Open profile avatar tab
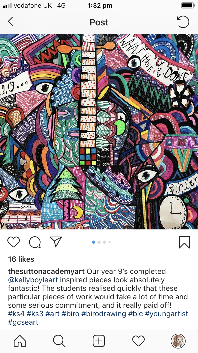This screenshot has height=353, width=198. pyautogui.click(x=178, y=341)
